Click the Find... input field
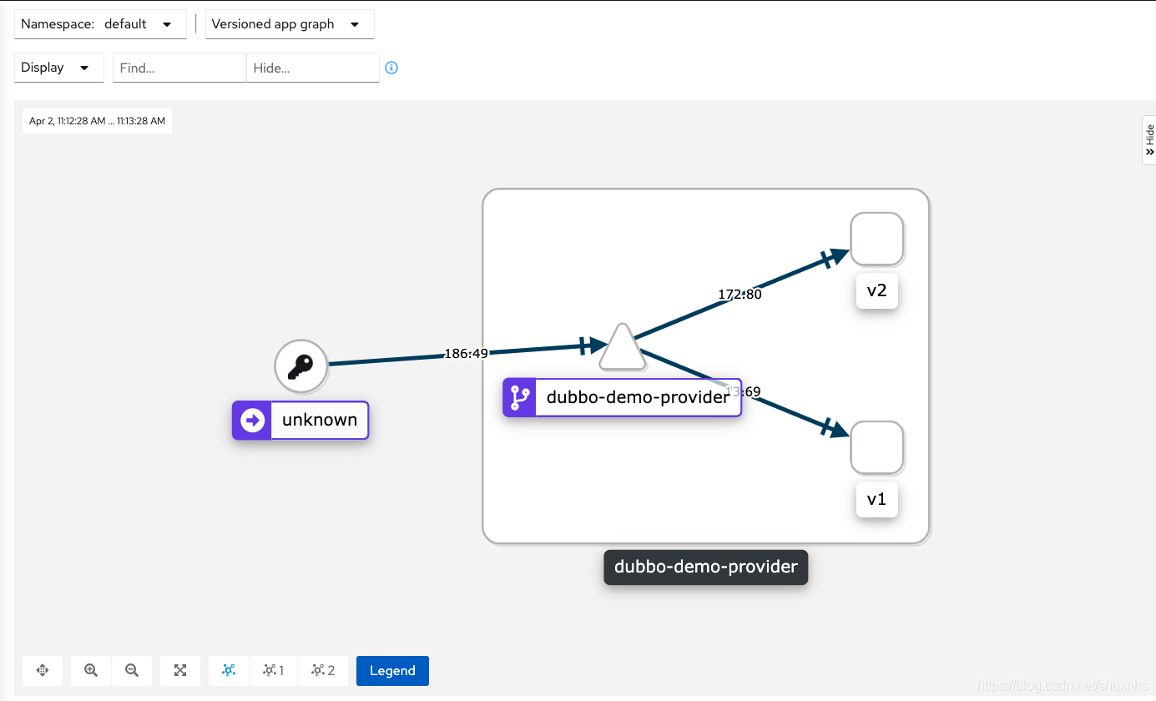1156x701 pixels. (179, 68)
